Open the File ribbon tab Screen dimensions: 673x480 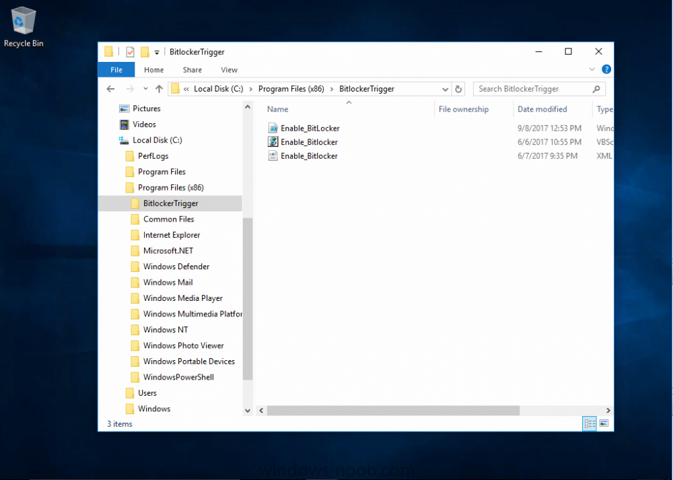coord(116,69)
